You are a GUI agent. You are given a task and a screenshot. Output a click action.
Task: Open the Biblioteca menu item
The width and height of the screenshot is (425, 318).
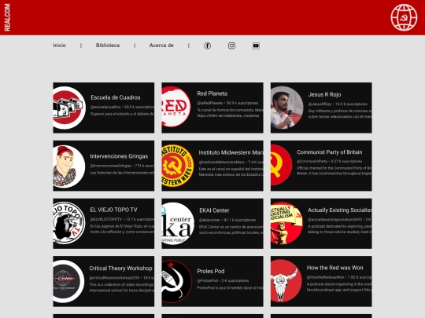[x=108, y=46]
